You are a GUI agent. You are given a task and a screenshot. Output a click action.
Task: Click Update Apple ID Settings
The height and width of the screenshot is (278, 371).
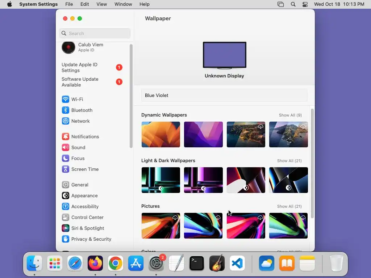pos(92,67)
